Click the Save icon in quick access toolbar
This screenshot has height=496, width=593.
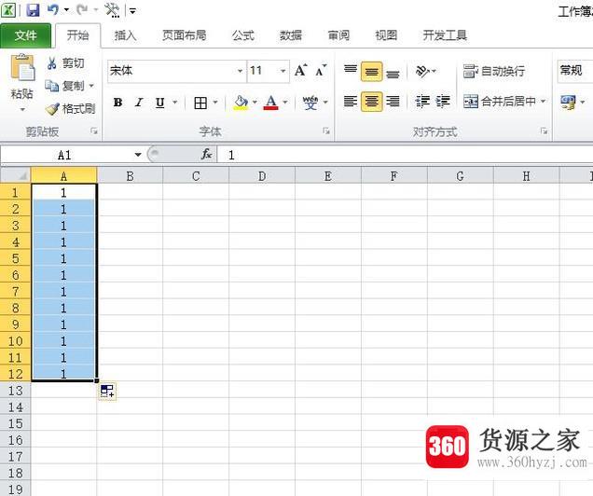click(33, 10)
